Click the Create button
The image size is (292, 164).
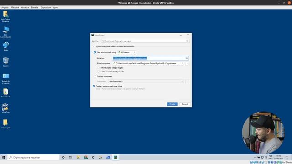coord(172,104)
